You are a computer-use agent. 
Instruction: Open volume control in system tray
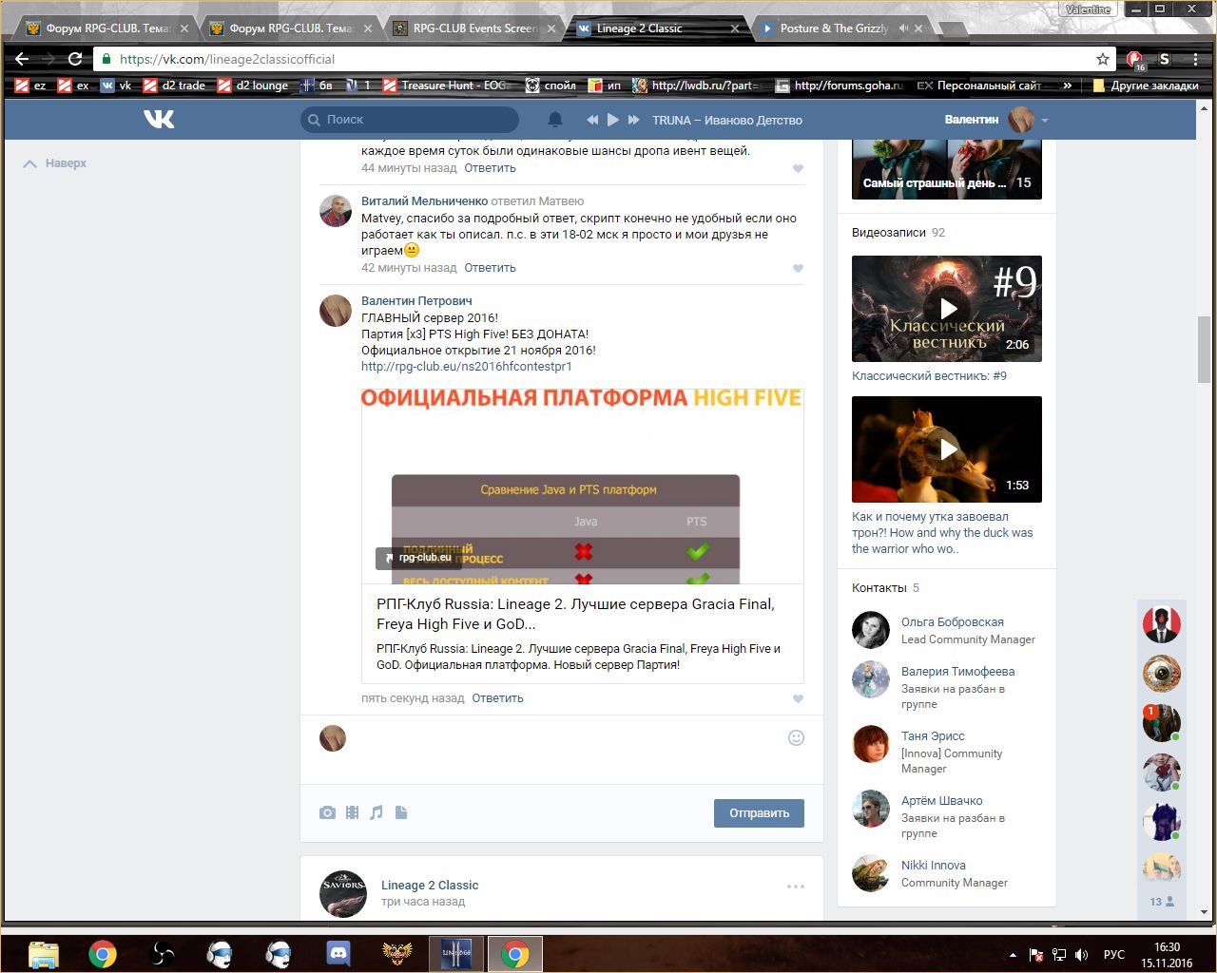tap(1081, 954)
